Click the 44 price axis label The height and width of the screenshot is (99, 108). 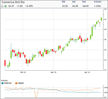(x=105, y=9)
